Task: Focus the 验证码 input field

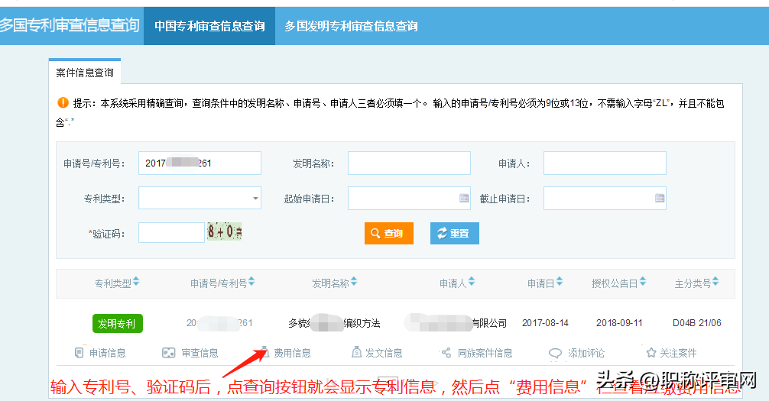Action: click(x=171, y=233)
